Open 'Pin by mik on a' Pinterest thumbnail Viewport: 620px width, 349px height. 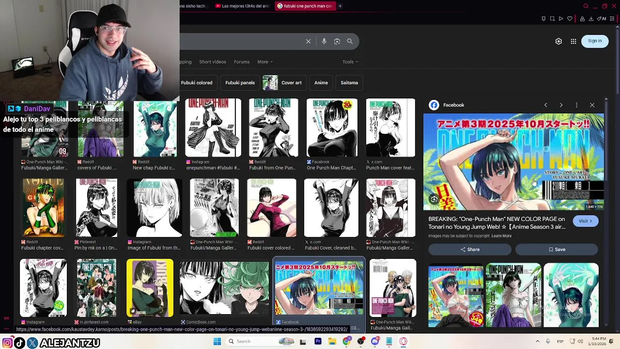96,208
